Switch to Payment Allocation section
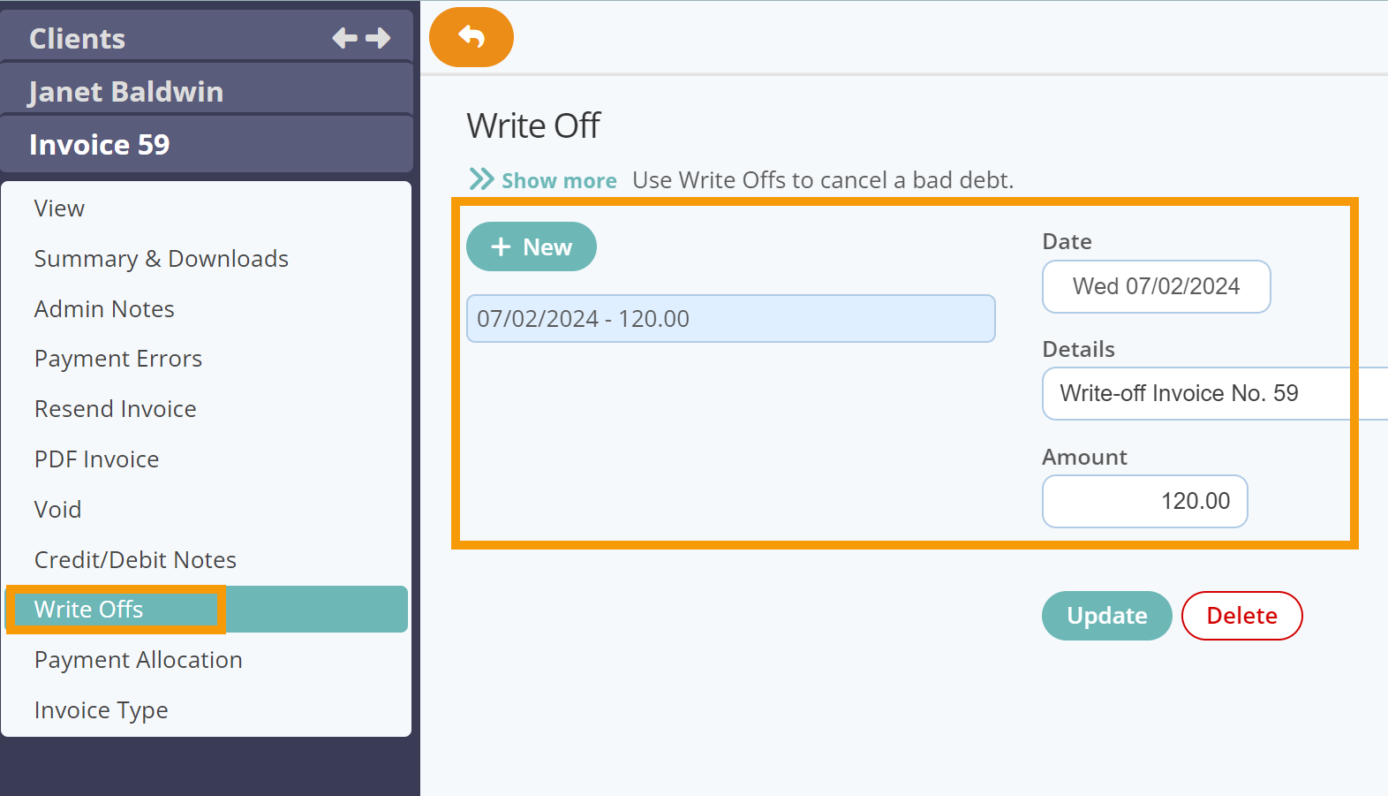This screenshot has width=1388, height=796. click(x=138, y=659)
